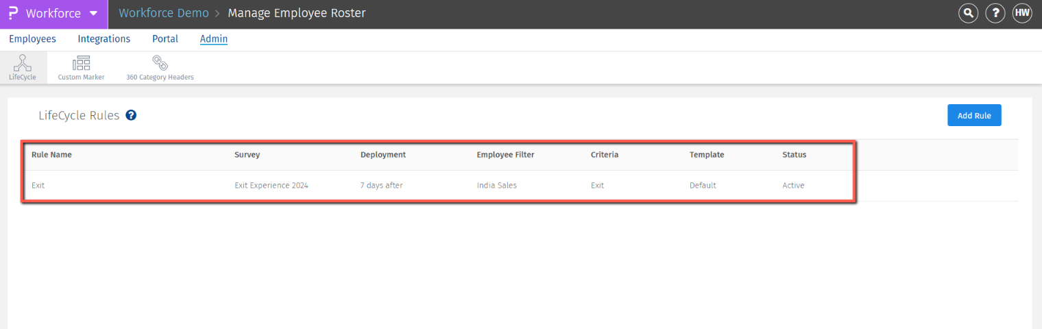Click the Template column header
The image size is (1042, 329).
click(707, 155)
